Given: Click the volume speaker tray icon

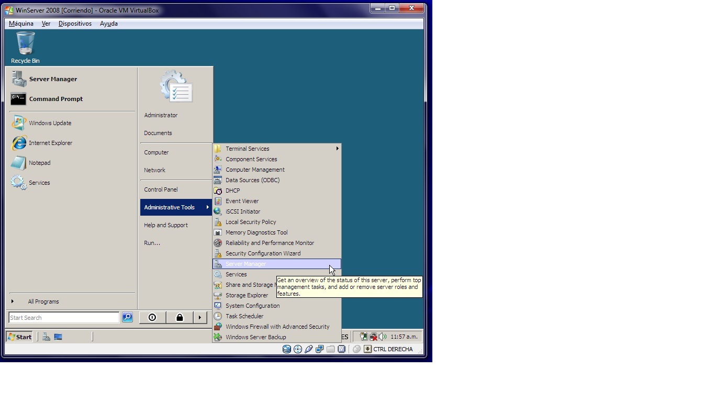Looking at the screenshot, I should click(383, 337).
